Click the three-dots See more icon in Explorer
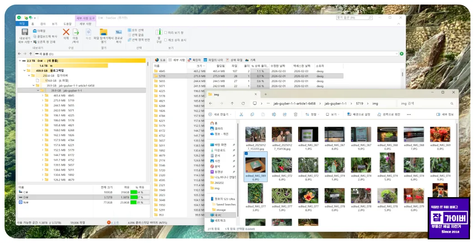475x243 pixels. click(409, 114)
